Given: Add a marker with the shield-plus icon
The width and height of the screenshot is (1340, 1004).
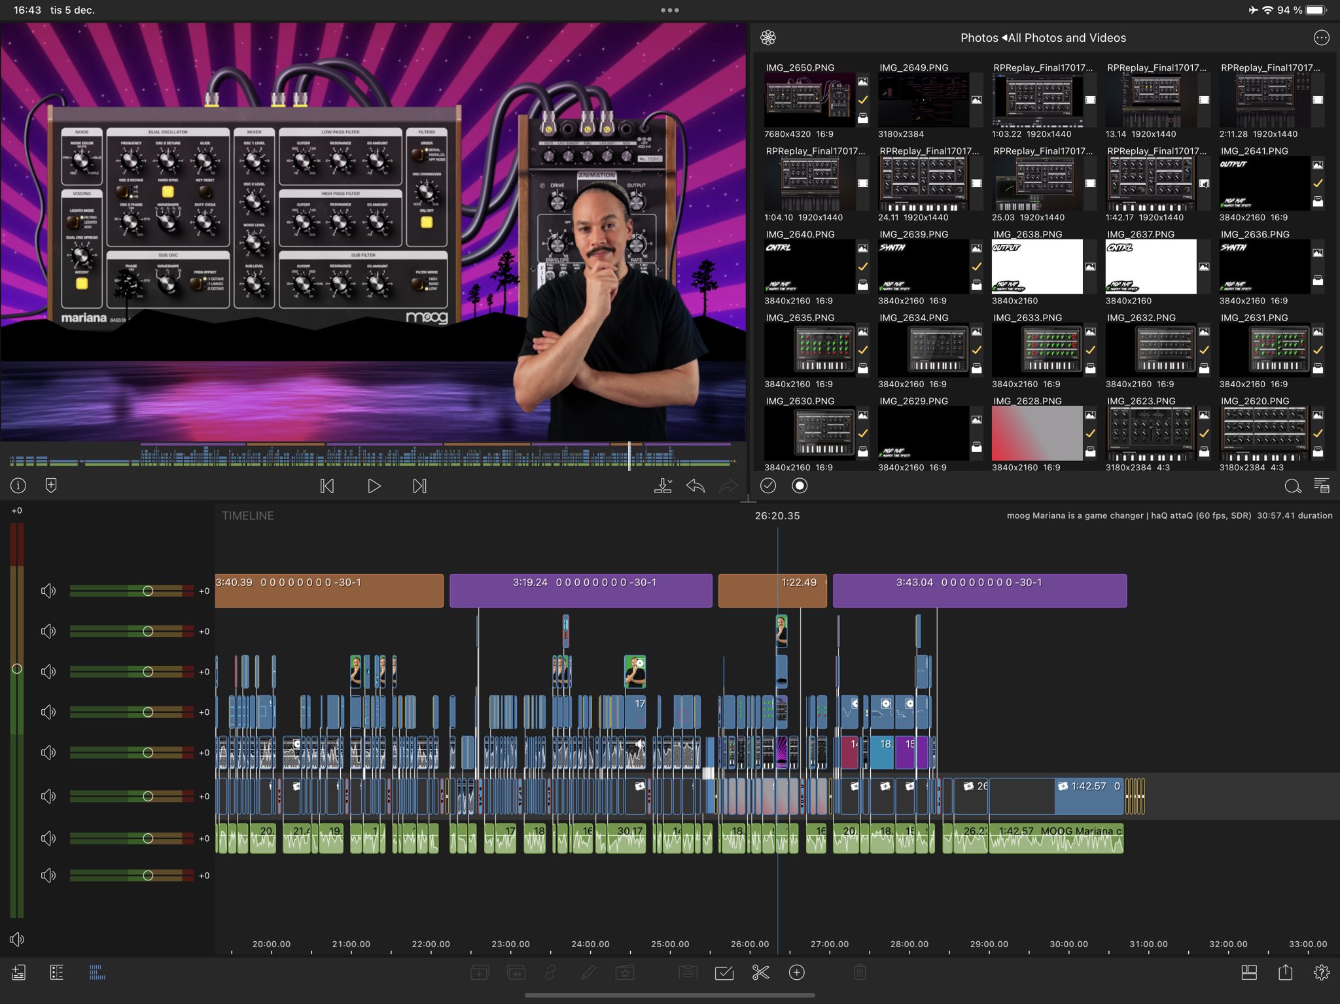Looking at the screenshot, I should (x=51, y=485).
